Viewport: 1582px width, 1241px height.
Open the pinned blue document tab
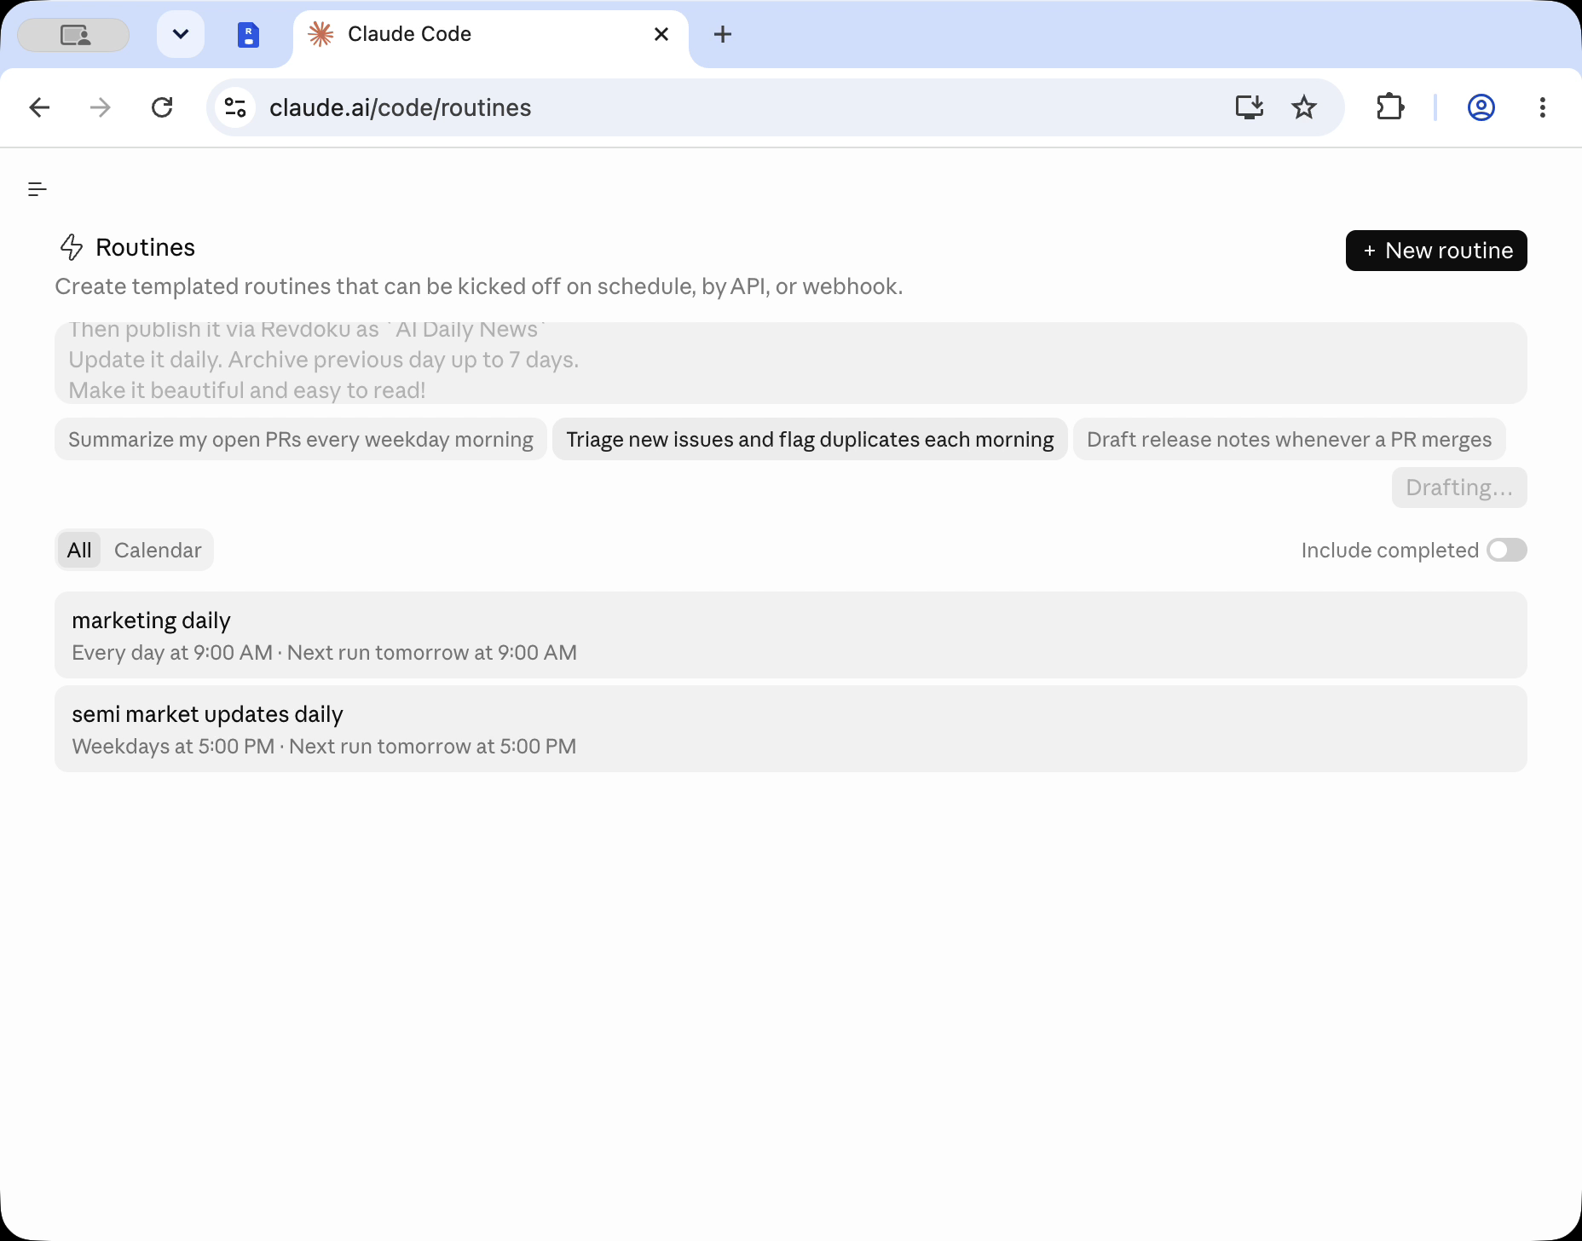[248, 35]
